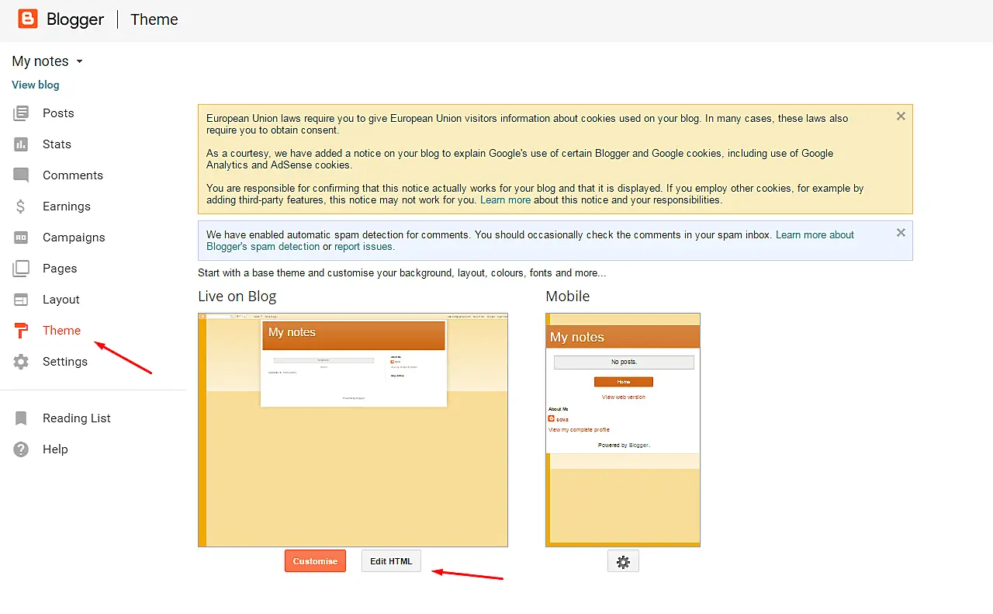The height and width of the screenshot is (614, 993).
Task: Click the Mobile heading text
Action: [568, 297]
